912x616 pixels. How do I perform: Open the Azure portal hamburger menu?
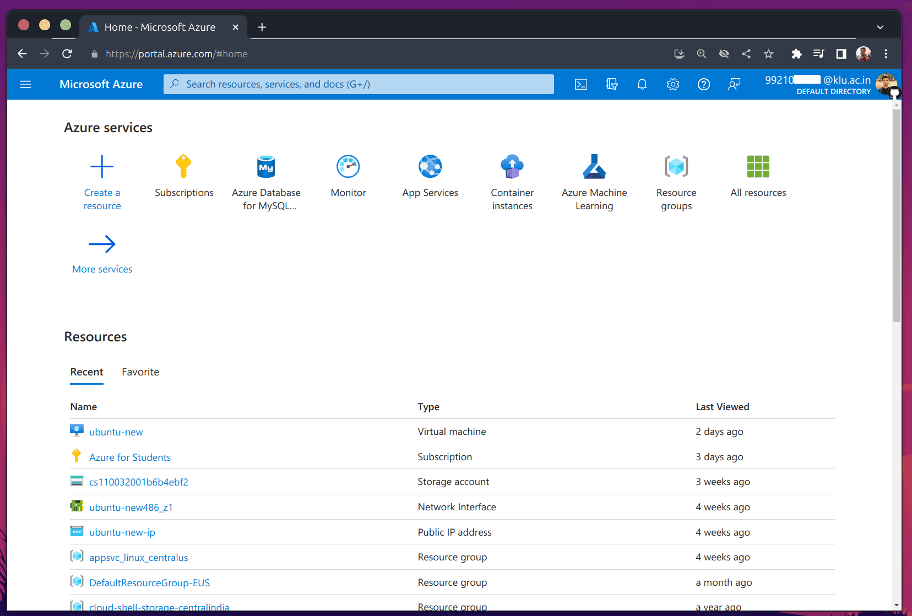tap(25, 84)
